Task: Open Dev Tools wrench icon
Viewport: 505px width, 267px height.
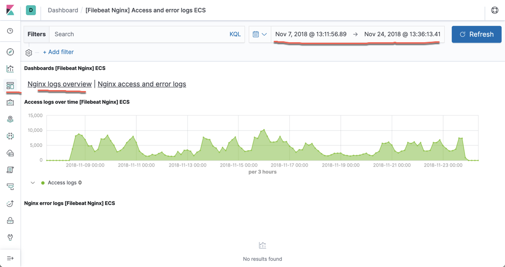Action: click(10, 237)
